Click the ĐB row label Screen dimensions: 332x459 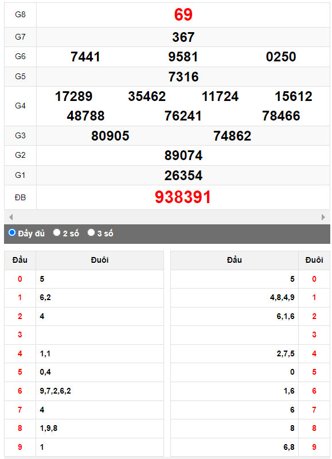point(20,197)
